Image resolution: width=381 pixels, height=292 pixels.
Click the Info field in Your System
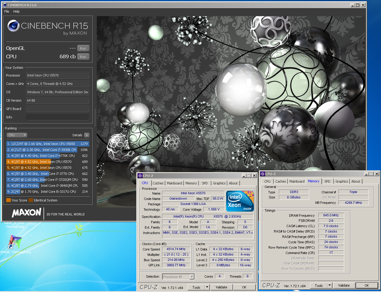click(58, 117)
